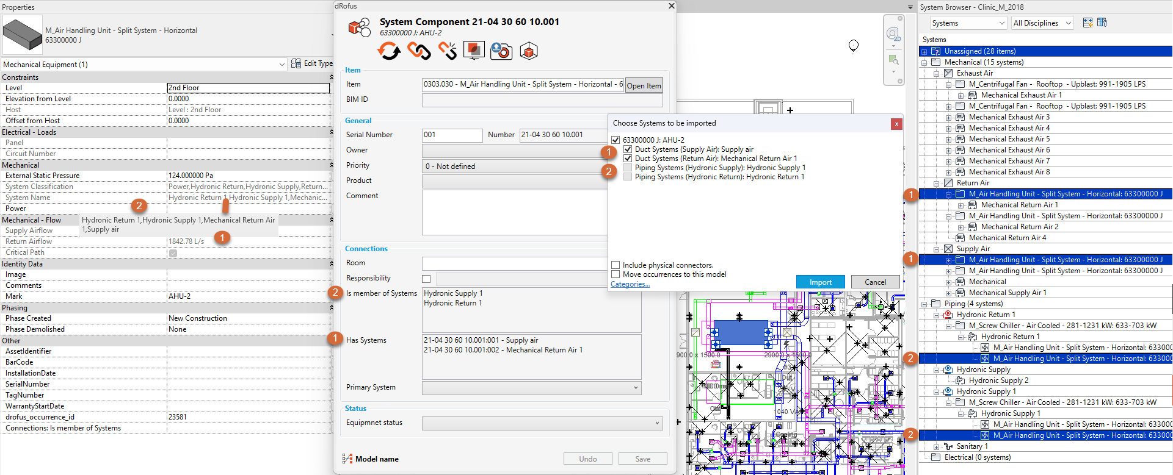Click the Import button

820,282
